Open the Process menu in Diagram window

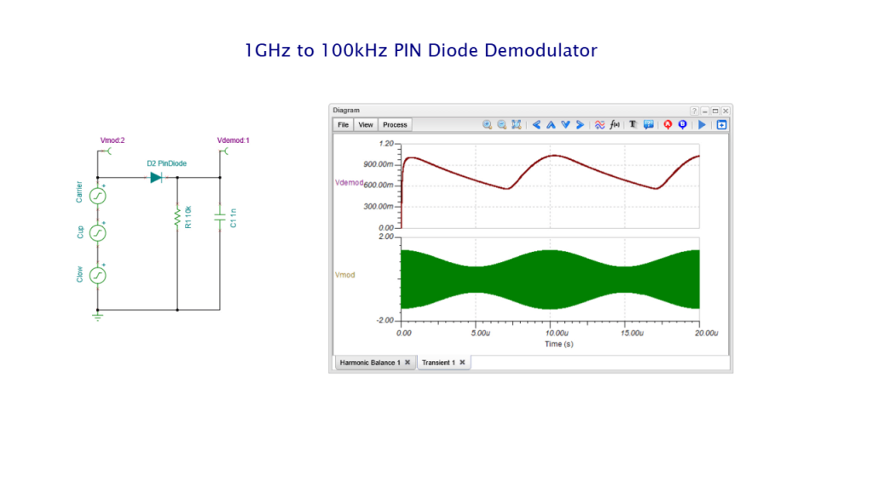point(395,124)
